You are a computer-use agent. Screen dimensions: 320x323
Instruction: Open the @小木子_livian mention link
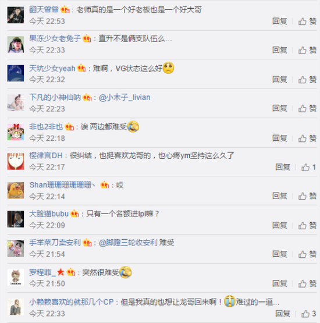click(125, 97)
